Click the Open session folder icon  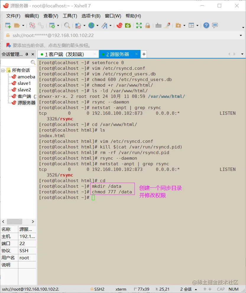[x=17, y=25]
